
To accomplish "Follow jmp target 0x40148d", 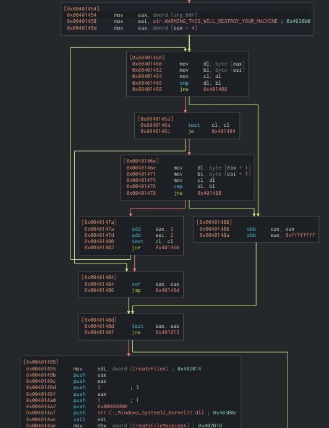I will pos(168,291).
